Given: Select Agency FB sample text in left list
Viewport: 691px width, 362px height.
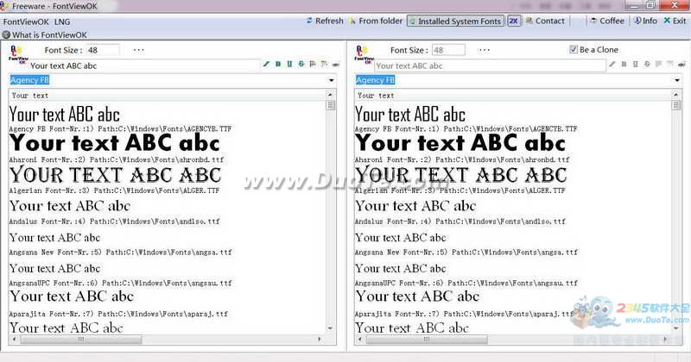Looking at the screenshot, I should pos(64,115).
